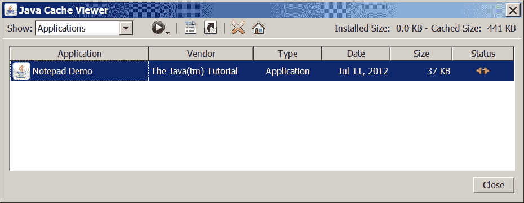This screenshot has width=524, height=203.
Task: Click the Installed Size and Cached Size label
Action: click(425, 28)
